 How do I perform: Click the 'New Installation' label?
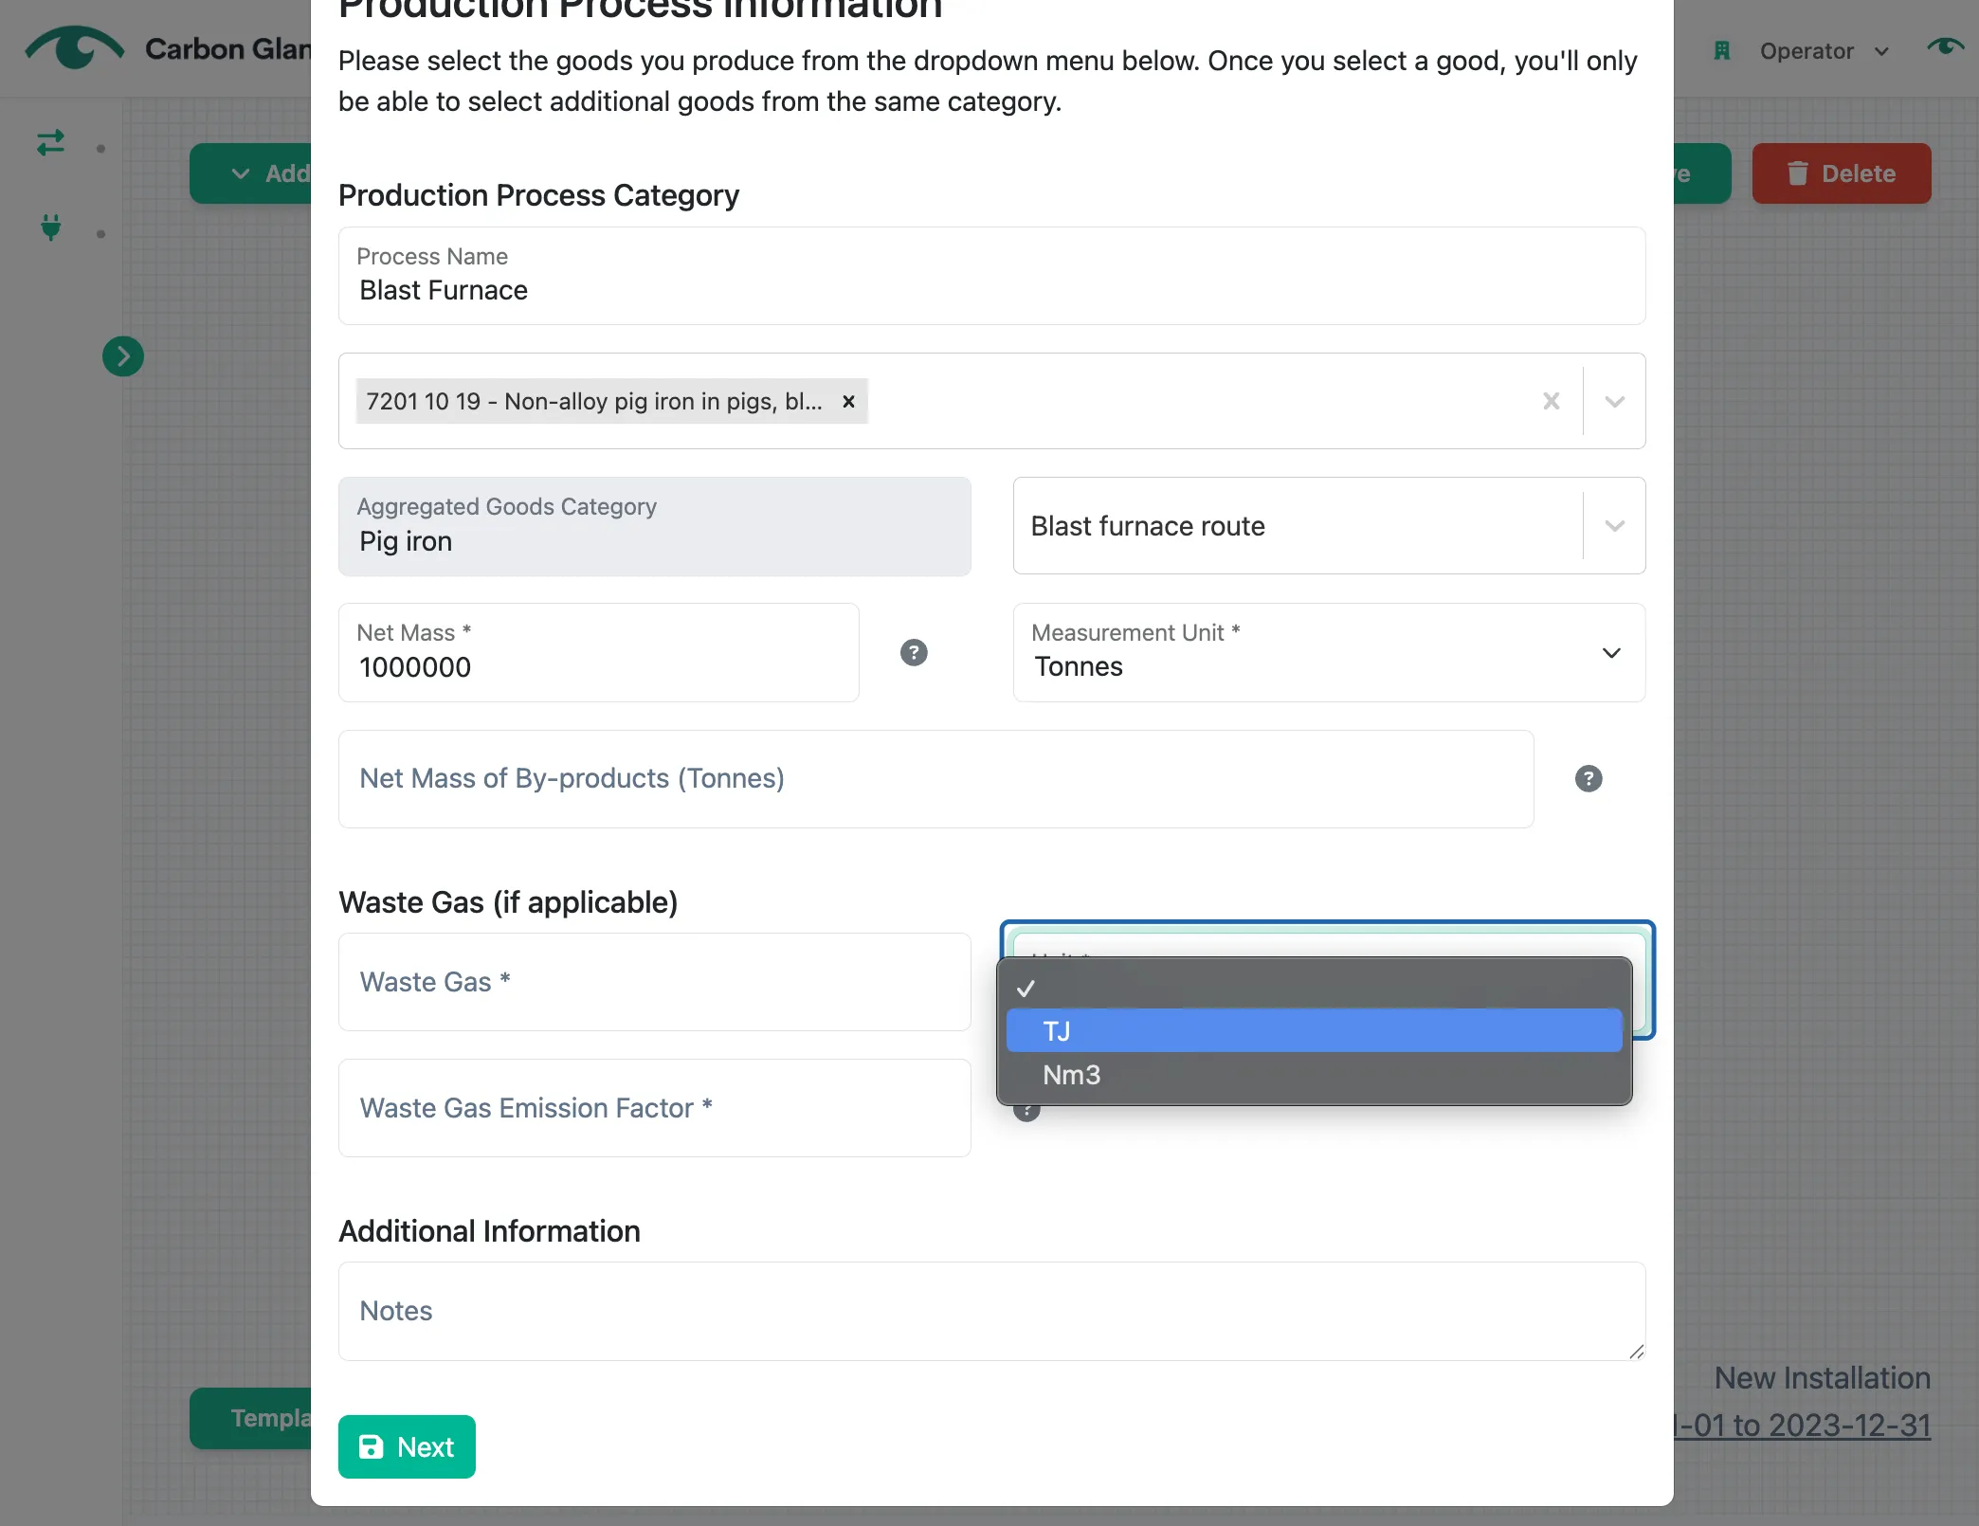coord(1822,1377)
